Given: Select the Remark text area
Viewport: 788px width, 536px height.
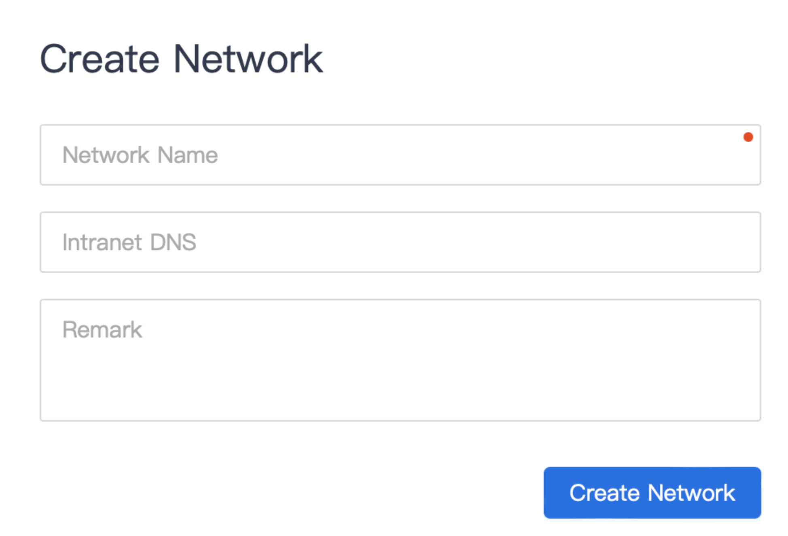Looking at the screenshot, I should pyautogui.click(x=400, y=360).
